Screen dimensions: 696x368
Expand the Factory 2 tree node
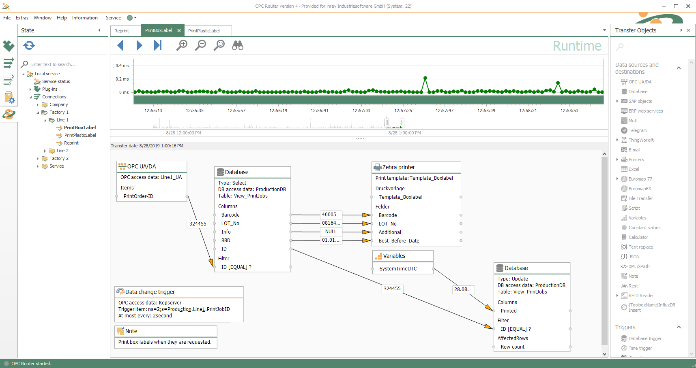click(x=38, y=159)
